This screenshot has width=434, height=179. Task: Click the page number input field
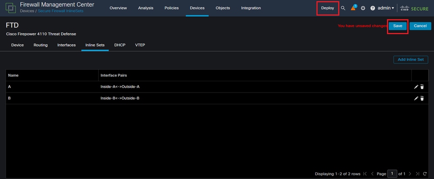point(392,174)
